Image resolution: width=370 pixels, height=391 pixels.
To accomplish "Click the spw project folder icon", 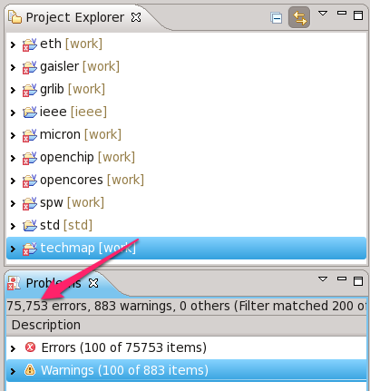I will pyautogui.click(x=30, y=203).
